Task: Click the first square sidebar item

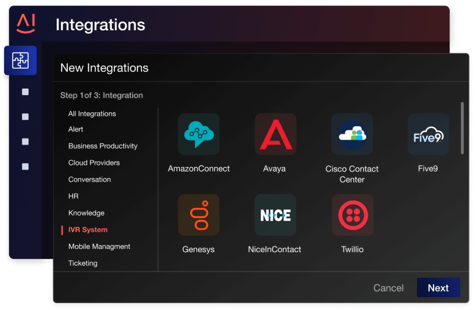Action: 26,92
